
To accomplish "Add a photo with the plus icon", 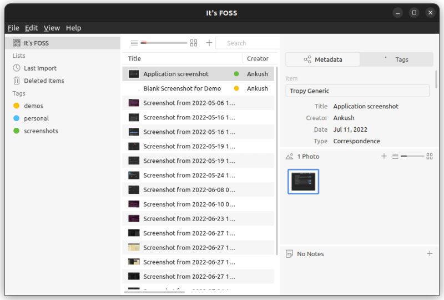I will click(x=384, y=156).
